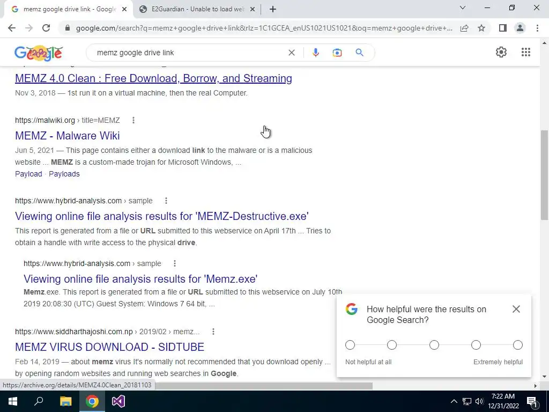Click the horizontal scrollbar right arrow
The width and height of the screenshot is (549, 412).
pos(535,386)
